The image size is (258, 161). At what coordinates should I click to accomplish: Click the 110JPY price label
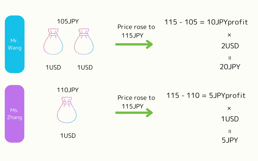coord(68,90)
